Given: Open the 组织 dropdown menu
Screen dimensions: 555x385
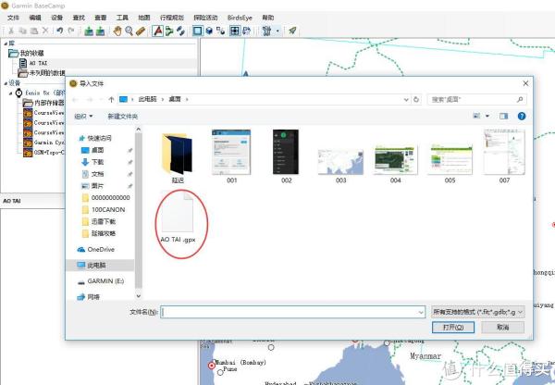Looking at the screenshot, I should pos(83,117).
